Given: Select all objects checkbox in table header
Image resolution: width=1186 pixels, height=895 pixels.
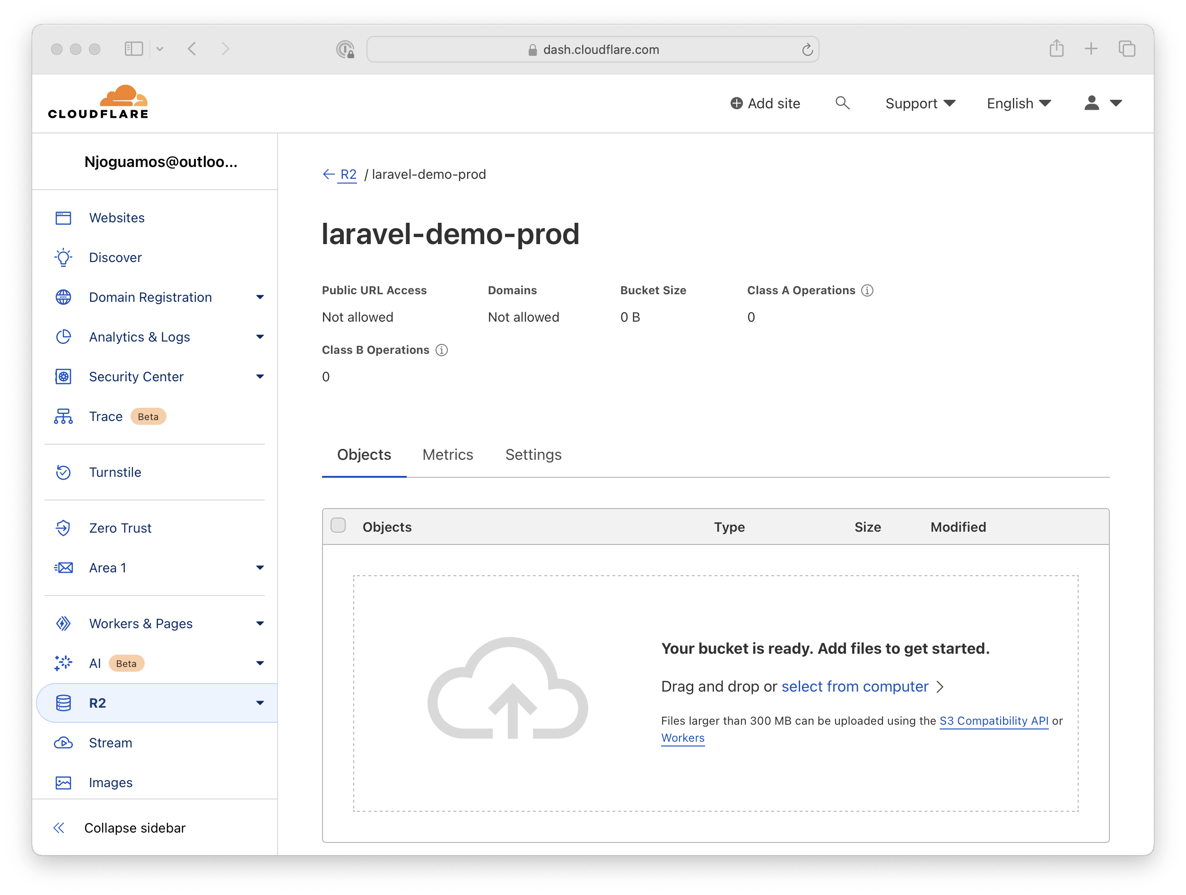Looking at the screenshot, I should click(x=338, y=525).
